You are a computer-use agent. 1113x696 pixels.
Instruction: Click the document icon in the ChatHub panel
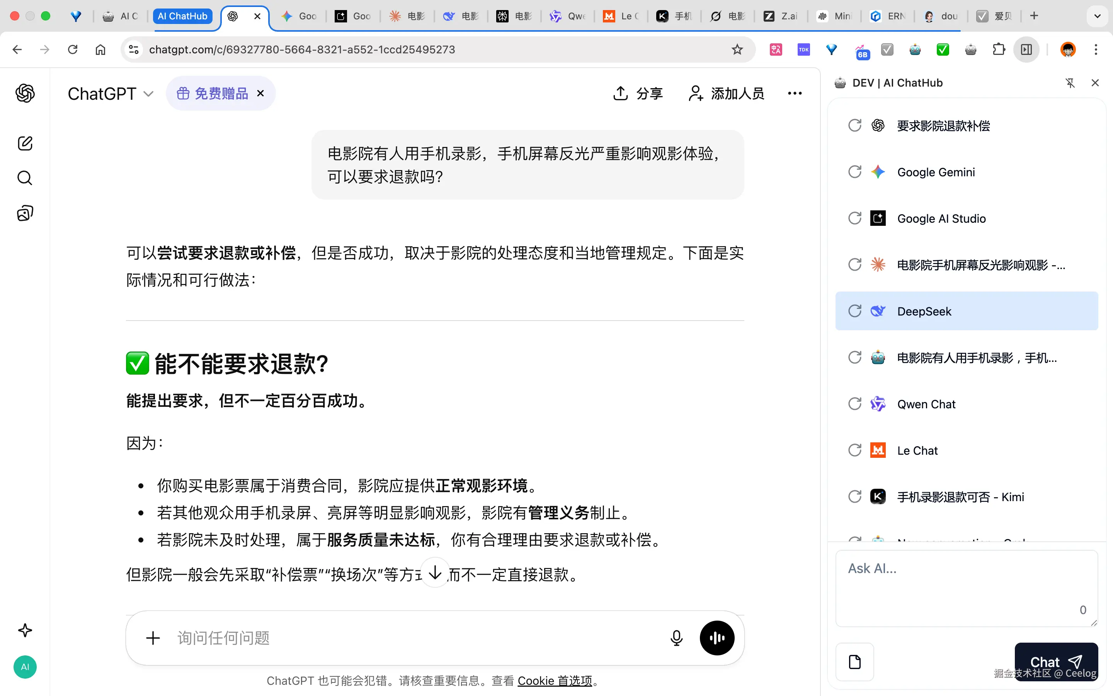(x=854, y=662)
